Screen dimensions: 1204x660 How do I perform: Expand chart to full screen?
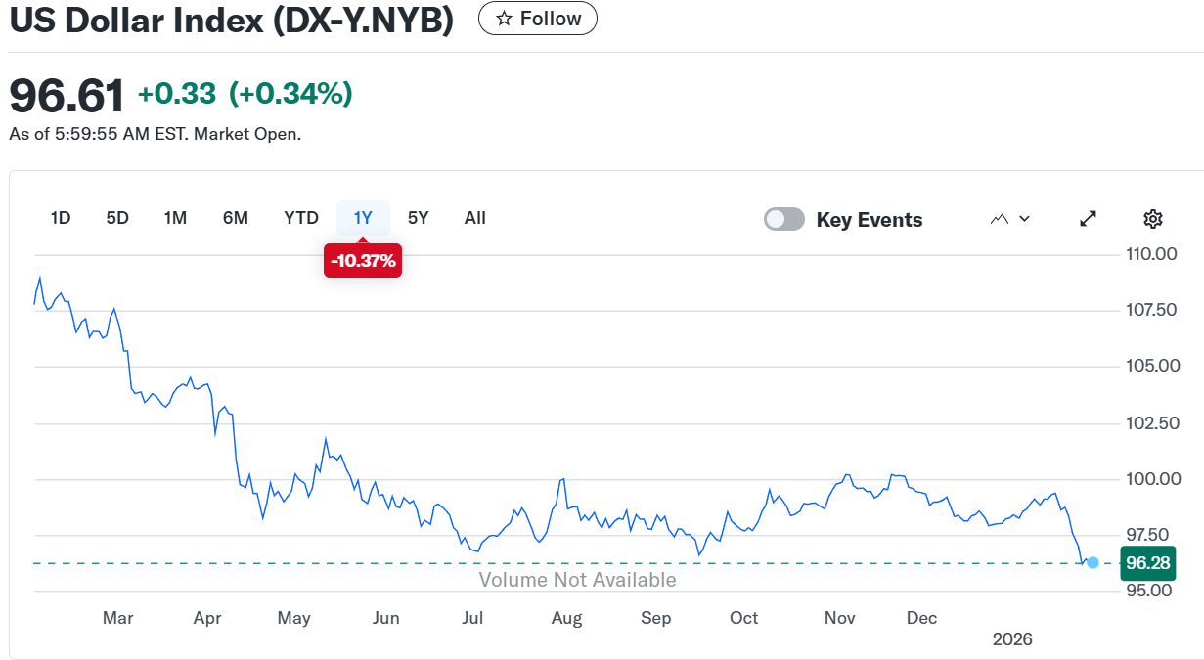[1088, 219]
